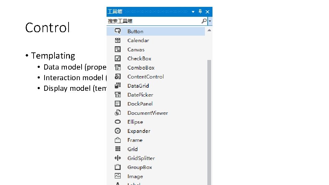Choose the GroupBox list entry text
The width and height of the screenshot is (329, 185).
pyautogui.click(x=140, y=168)
